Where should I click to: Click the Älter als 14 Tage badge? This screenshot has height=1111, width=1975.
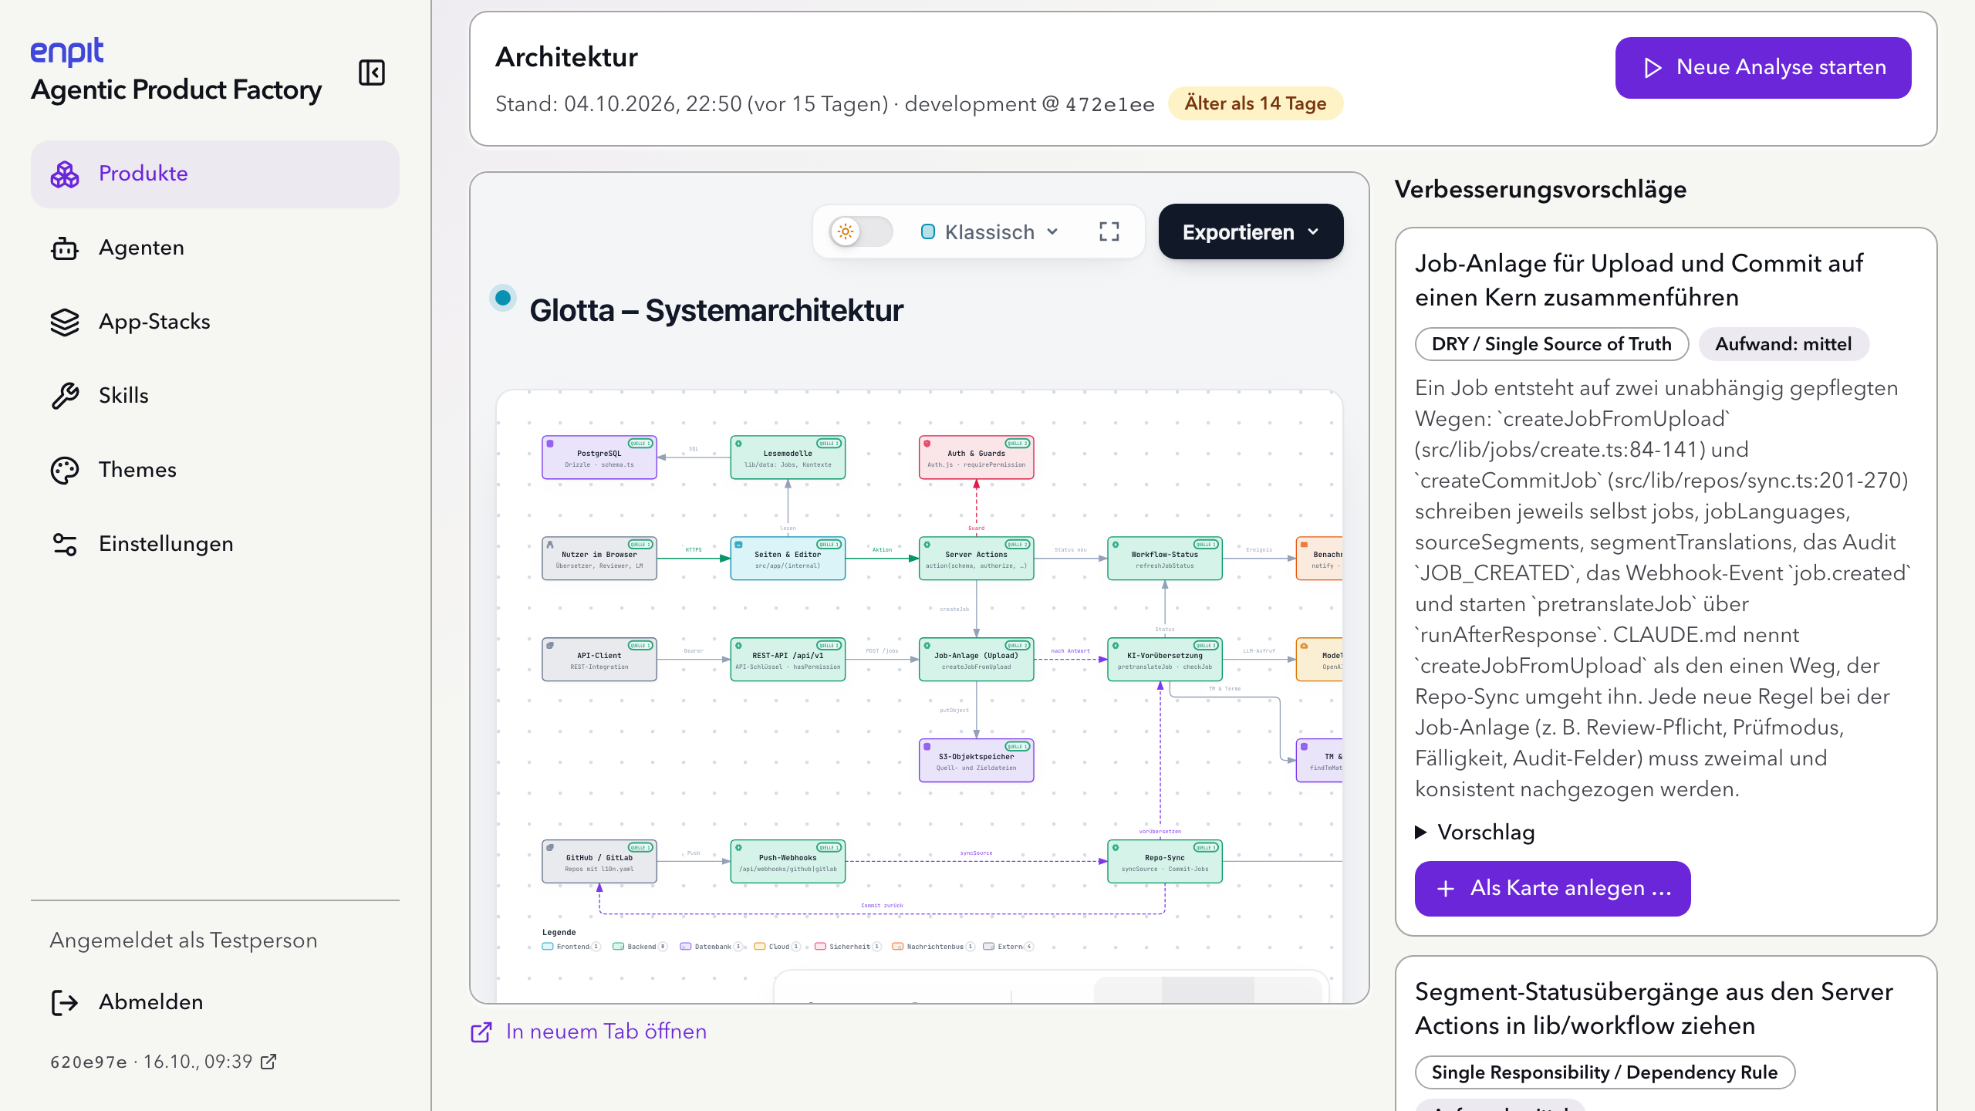click(x=1255, y=103)
